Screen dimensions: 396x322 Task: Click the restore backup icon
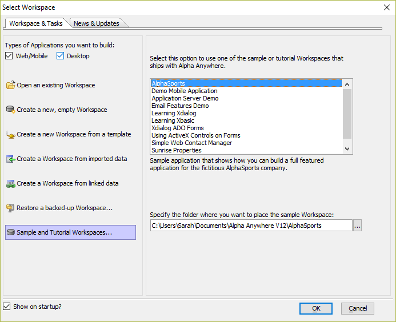pyautogui.click(x=10, y=208)
